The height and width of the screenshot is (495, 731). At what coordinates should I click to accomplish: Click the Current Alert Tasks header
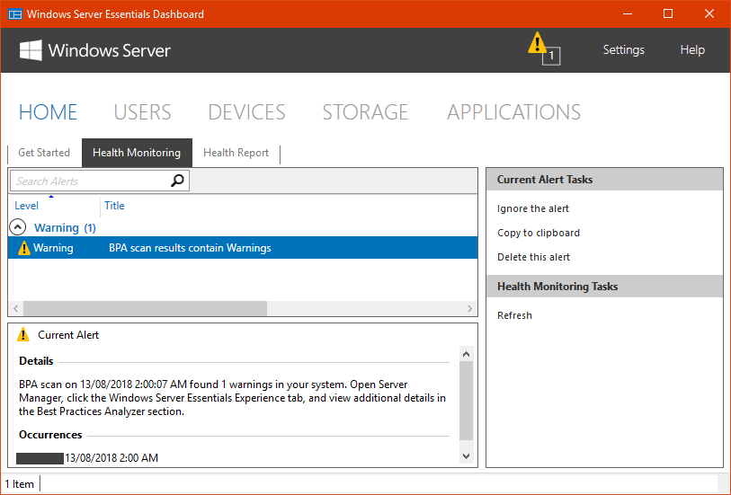pyautogui.click(x=604, y=180)
